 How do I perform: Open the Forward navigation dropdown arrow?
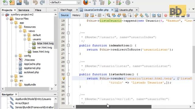click(x=103, y=15)
